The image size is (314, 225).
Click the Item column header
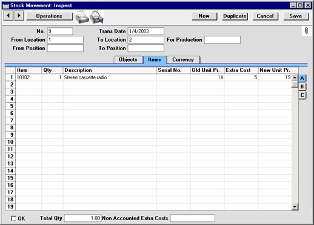click(x=28, y=70)
